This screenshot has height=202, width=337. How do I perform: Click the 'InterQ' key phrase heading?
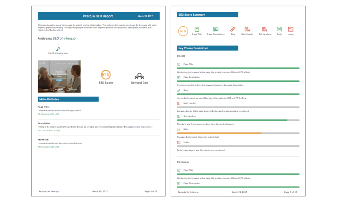pos(181,56)
